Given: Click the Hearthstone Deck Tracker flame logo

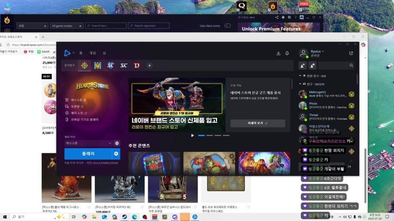Looking at the screenshot, I should point(7,20).
